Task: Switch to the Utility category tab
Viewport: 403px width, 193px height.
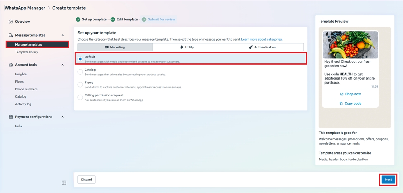Action: coord(187,47)
